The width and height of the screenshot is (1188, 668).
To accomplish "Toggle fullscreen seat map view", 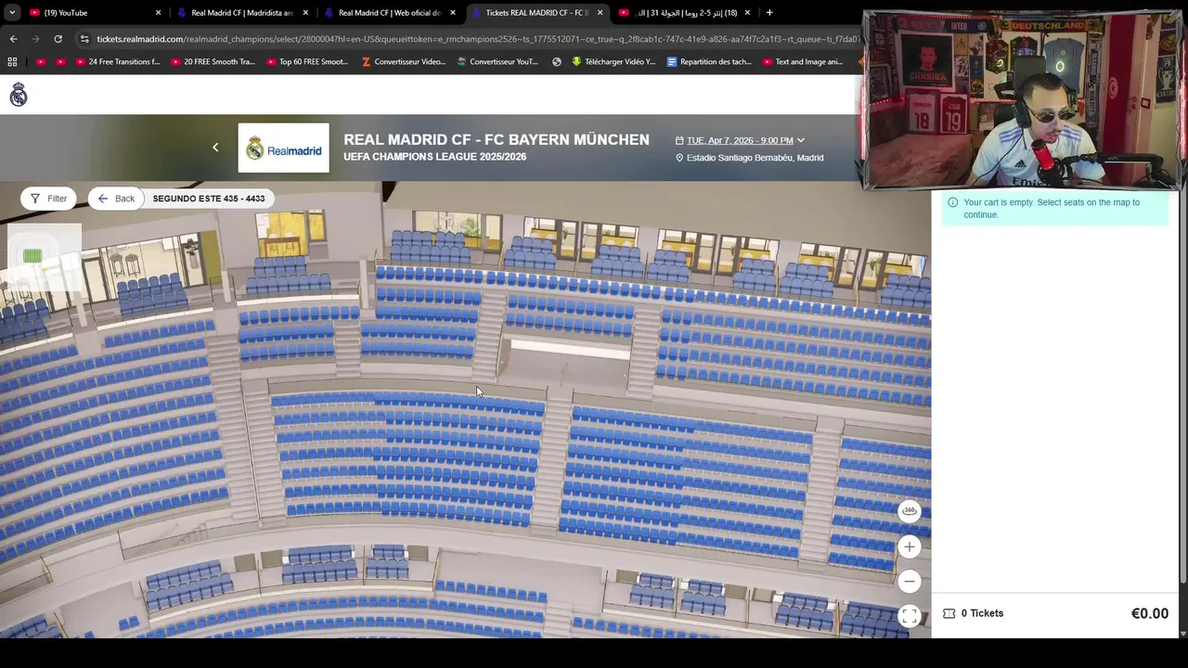I will [910, 616].
